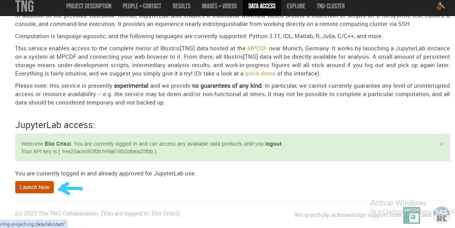Click the Launch Now button
Screen dimensions: 455x228
pyautogui.click(x=35, y=187)
